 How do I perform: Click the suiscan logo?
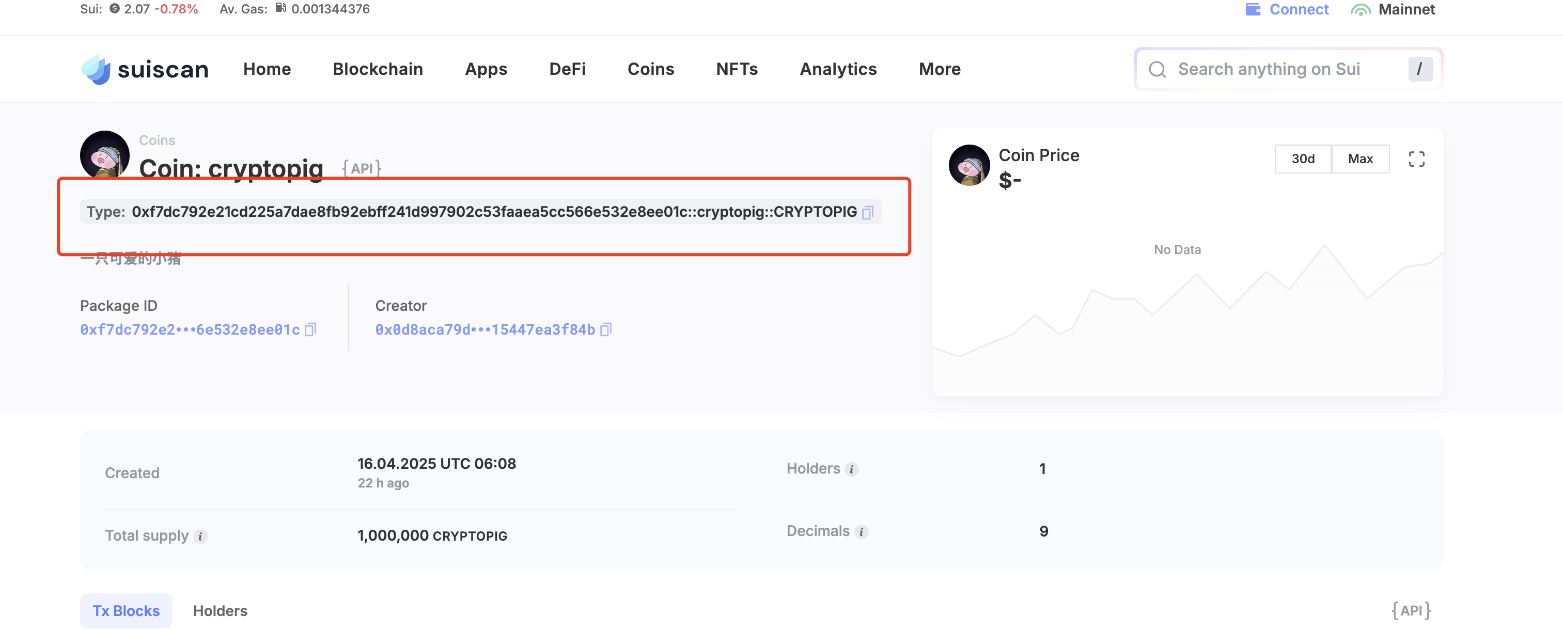145,69
